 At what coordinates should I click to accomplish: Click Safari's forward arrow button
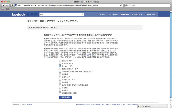coord(7,5)
